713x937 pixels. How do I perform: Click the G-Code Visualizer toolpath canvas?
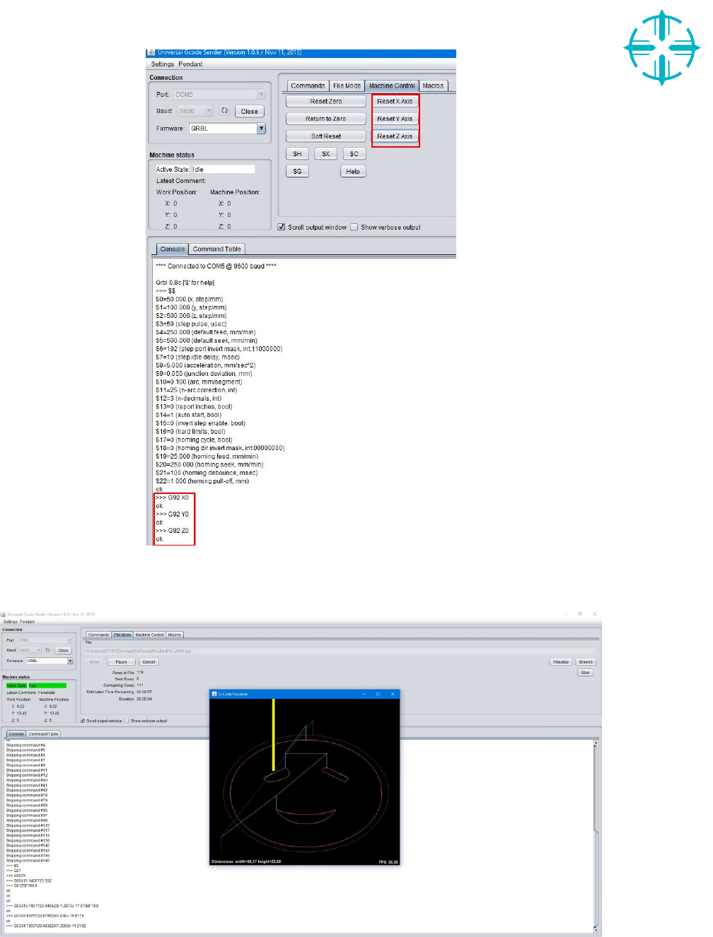305,782
